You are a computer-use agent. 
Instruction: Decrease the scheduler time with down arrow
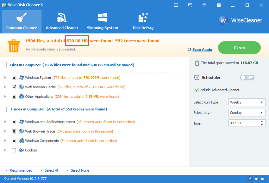click(262, 125)
